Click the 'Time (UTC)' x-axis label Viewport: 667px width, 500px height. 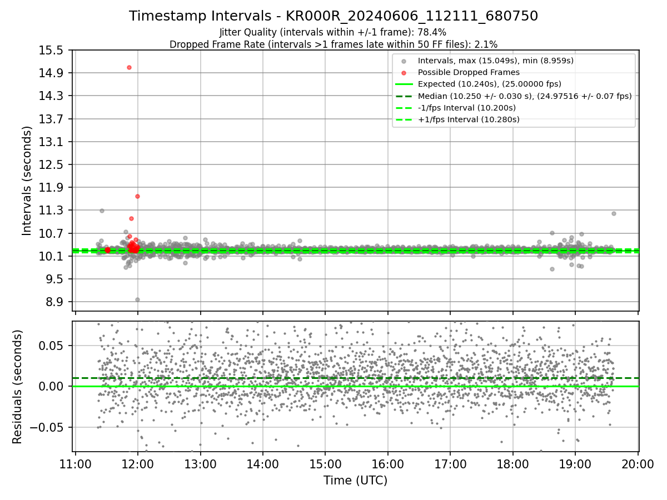356,481
